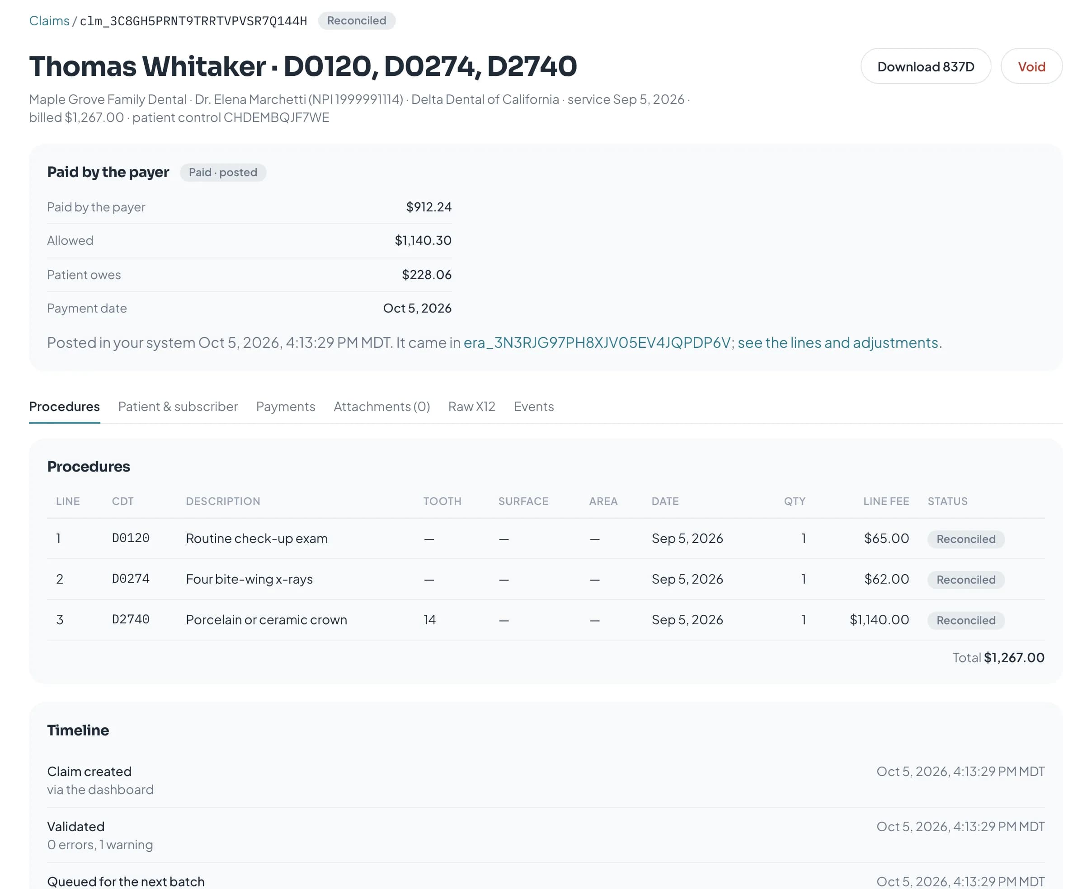Click the paid amount $912.24
1092x889 pixels.
(428, 207)
